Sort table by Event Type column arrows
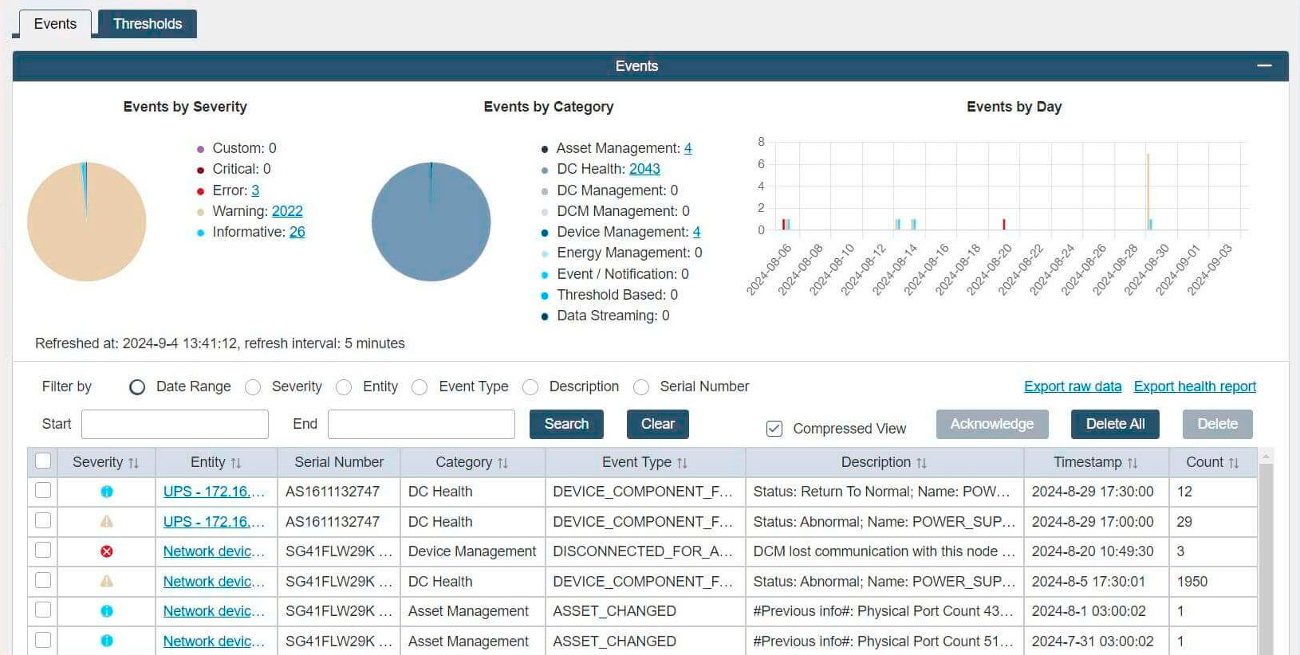The image size is (1300, 655). (682, 463)
